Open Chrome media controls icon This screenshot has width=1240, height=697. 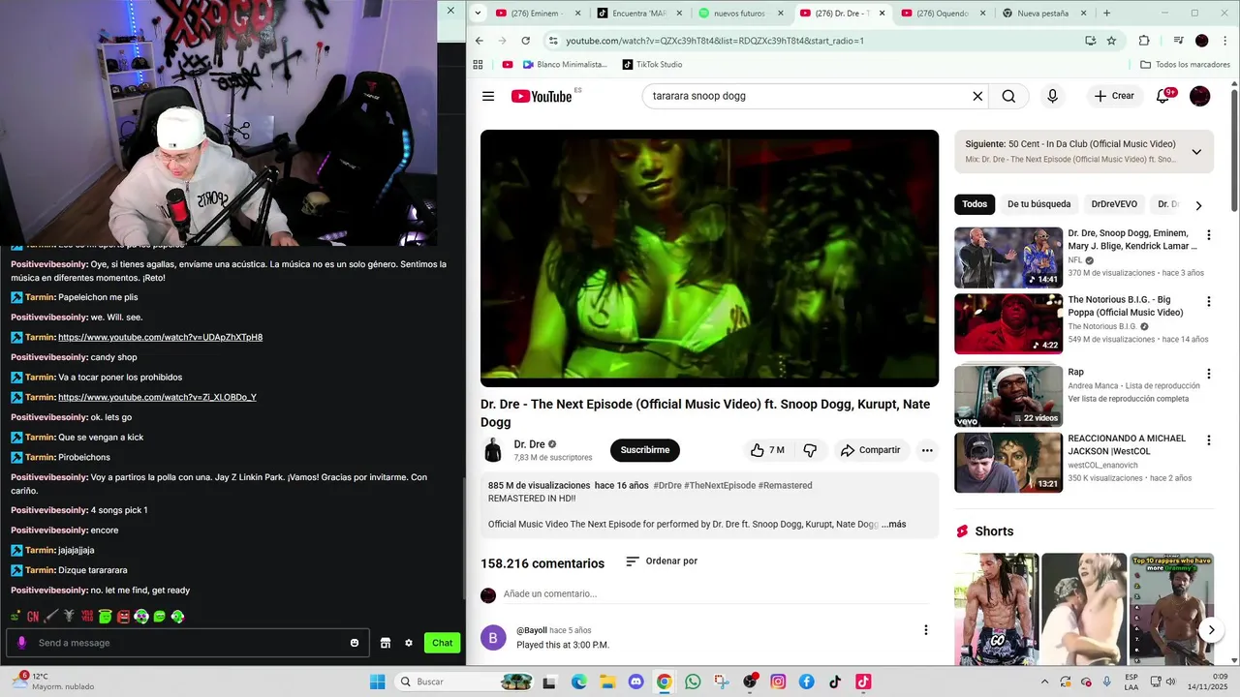1178,41
